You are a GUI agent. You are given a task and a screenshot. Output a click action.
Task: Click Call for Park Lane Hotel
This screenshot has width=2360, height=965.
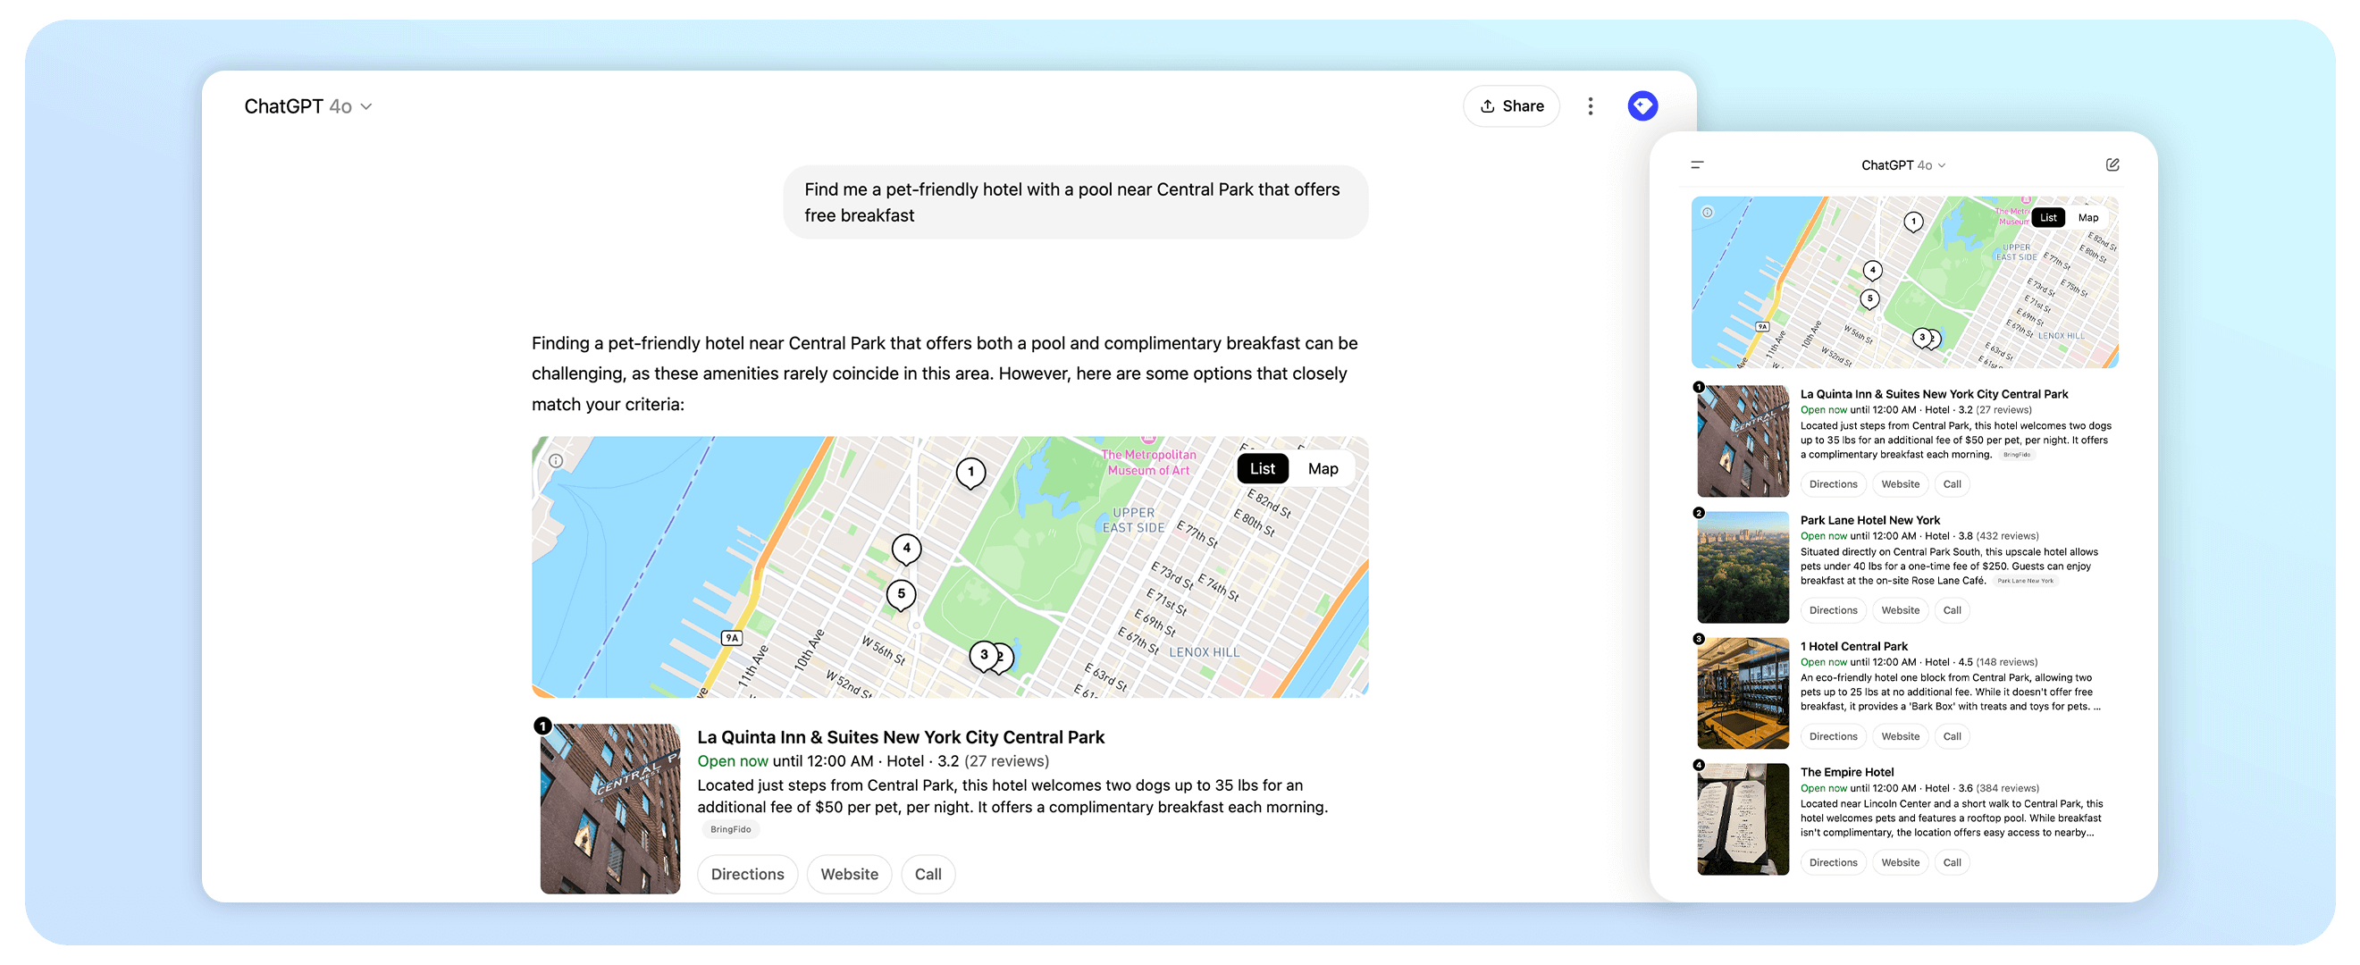1953,610
